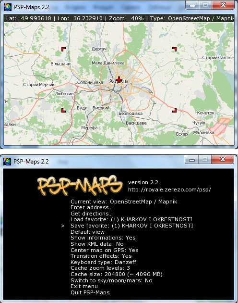Click the Малинівка town label

click(203, 133)
